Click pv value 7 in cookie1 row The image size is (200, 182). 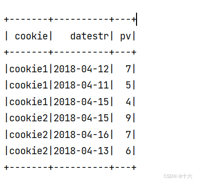coord(128,69)
